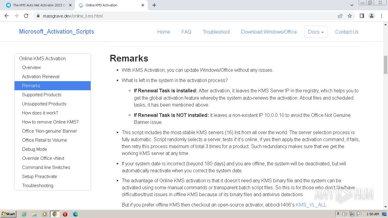Open the KMS_VL_ALL link
This screenshot has width=388, height=218.
[311, 205]
